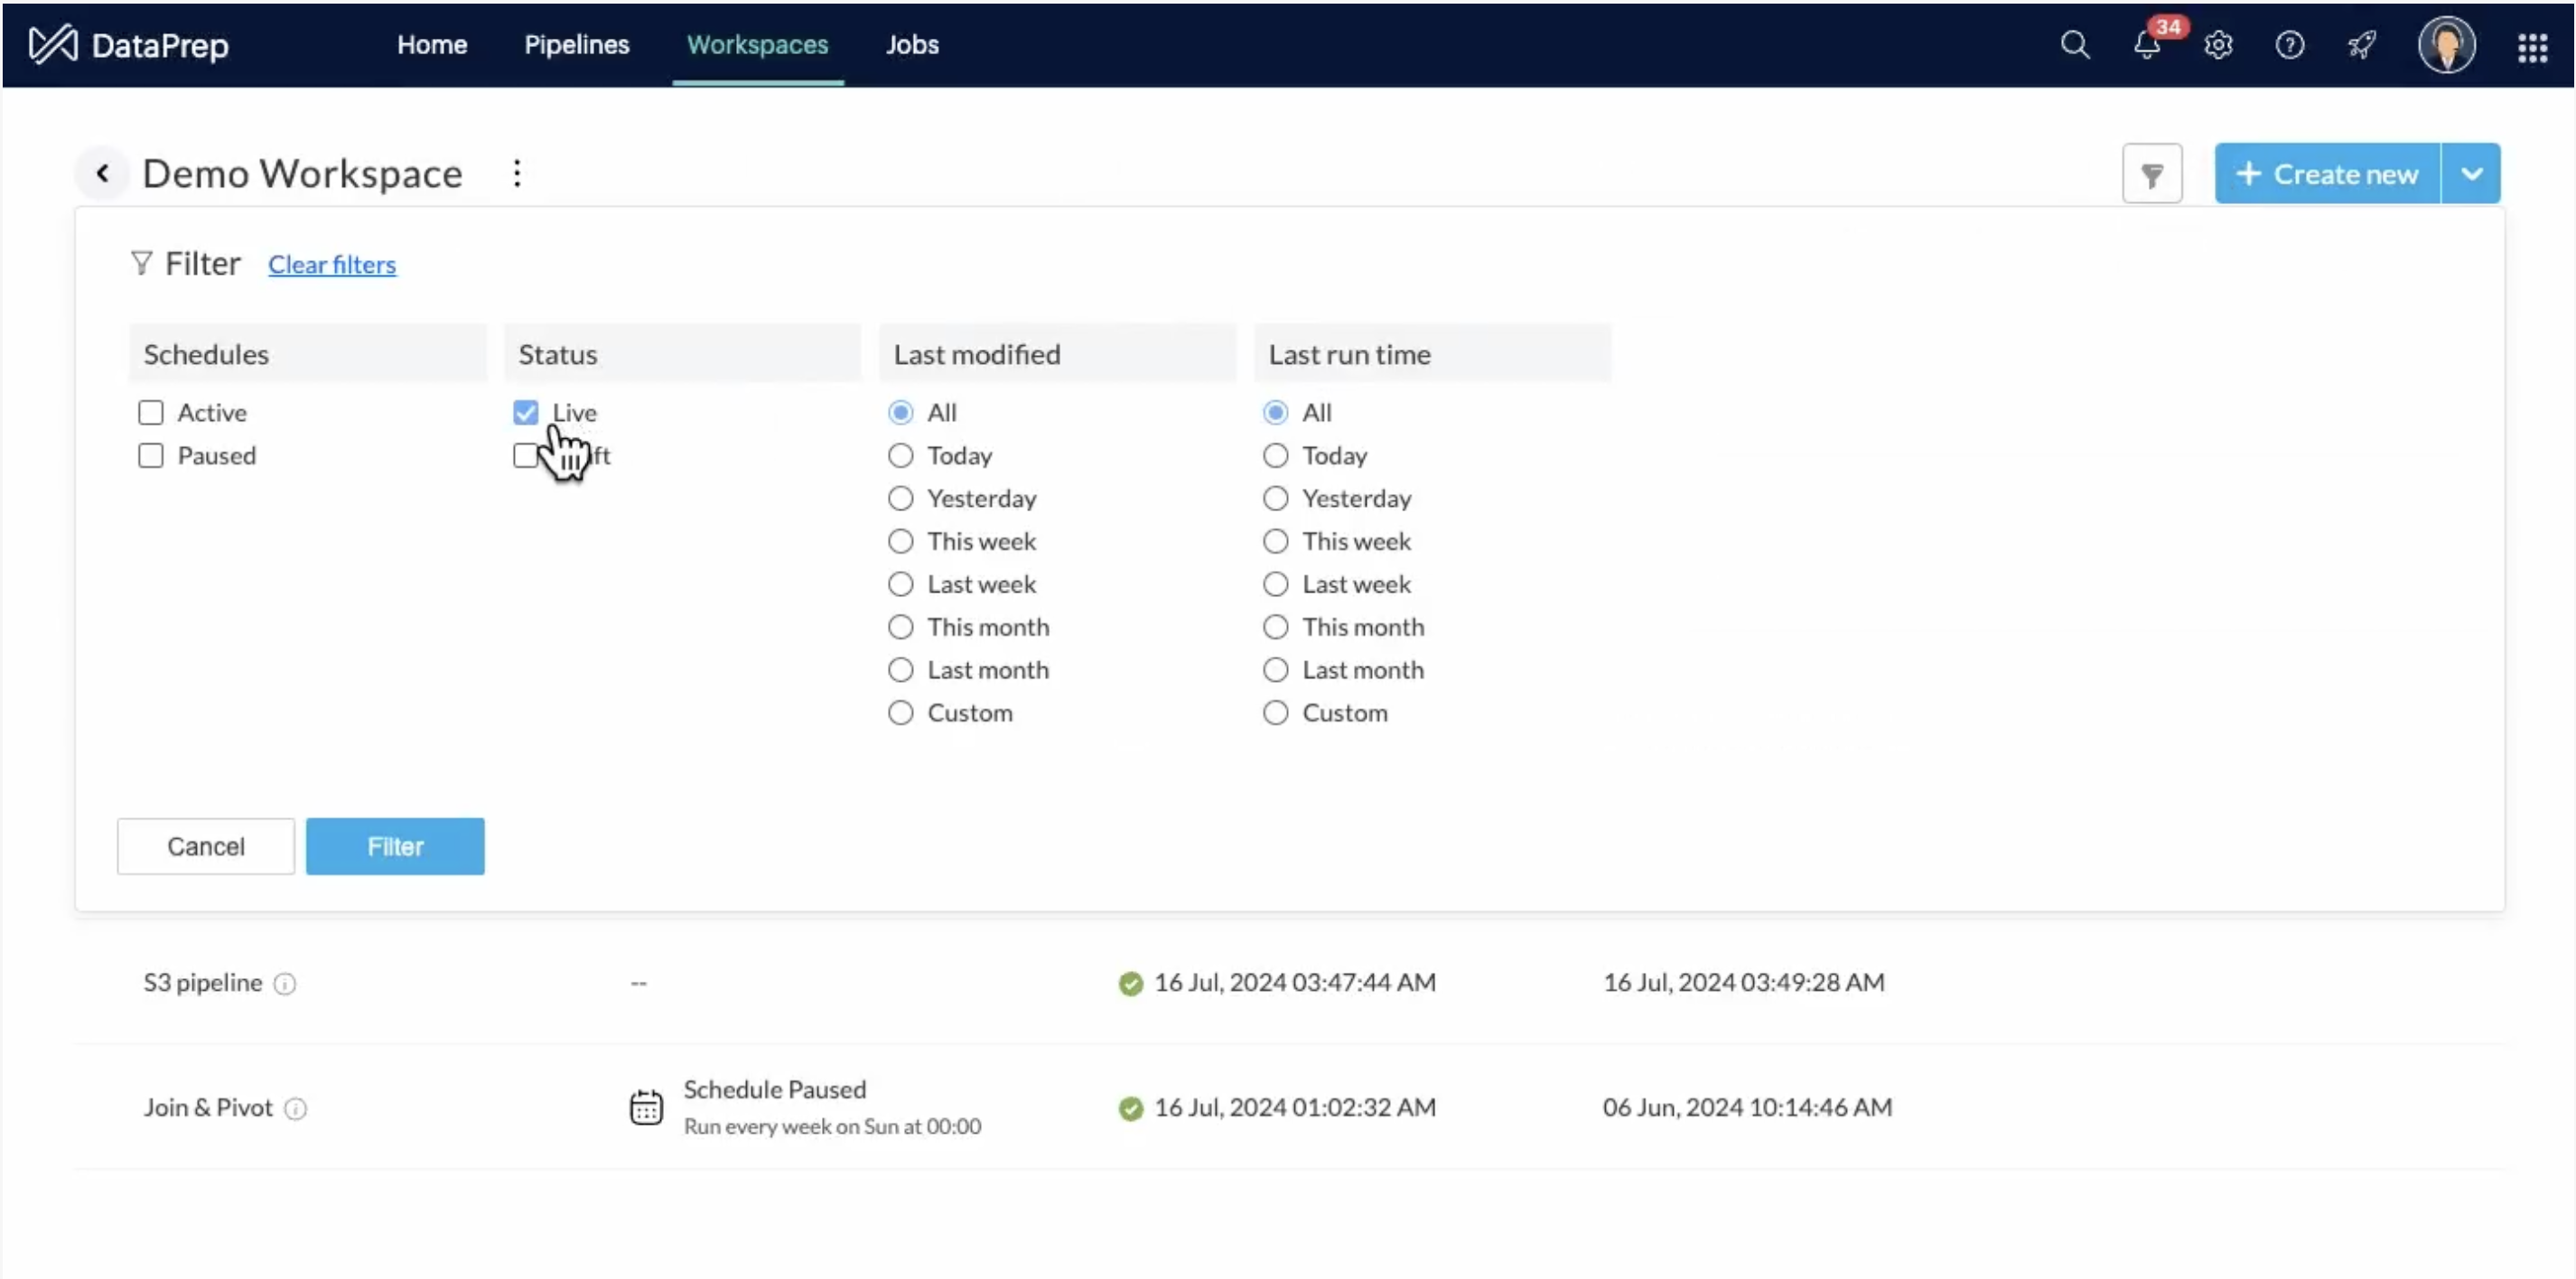Enable the Active schedules checkbox
Image resolution: width=2576 pixels, height=1279 pixels.
[151, 413]
